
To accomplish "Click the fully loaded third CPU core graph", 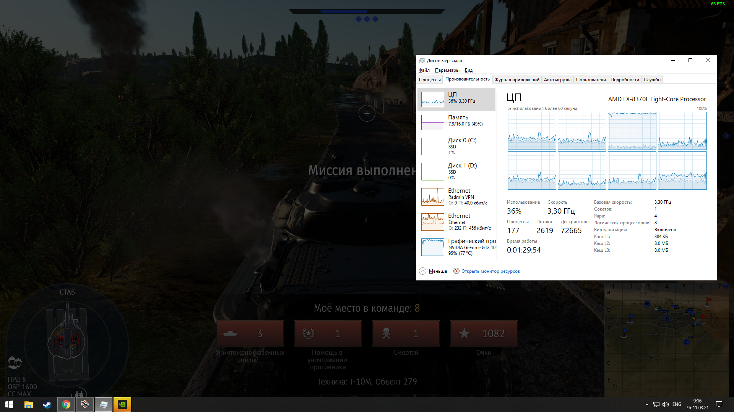I will [x=632, y=131].
